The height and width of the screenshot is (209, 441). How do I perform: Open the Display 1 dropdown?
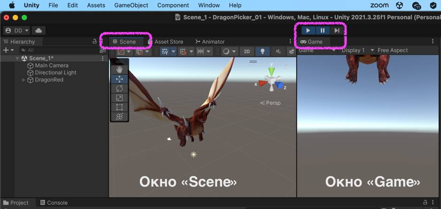(357, 50)
